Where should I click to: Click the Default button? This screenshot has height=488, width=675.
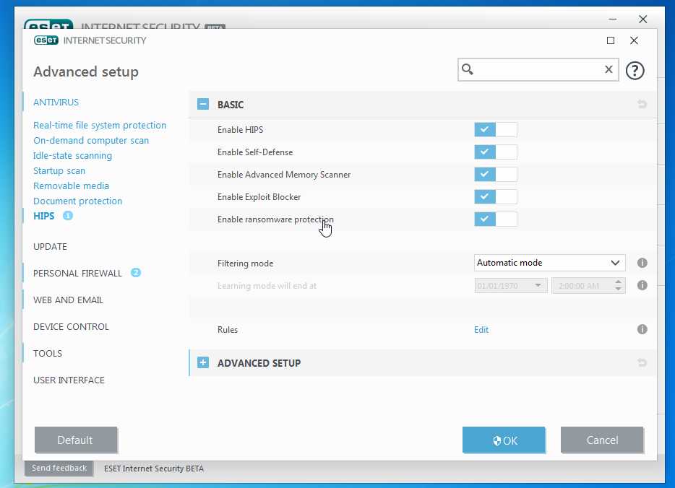pyautogui.click(x=75, y=440)
